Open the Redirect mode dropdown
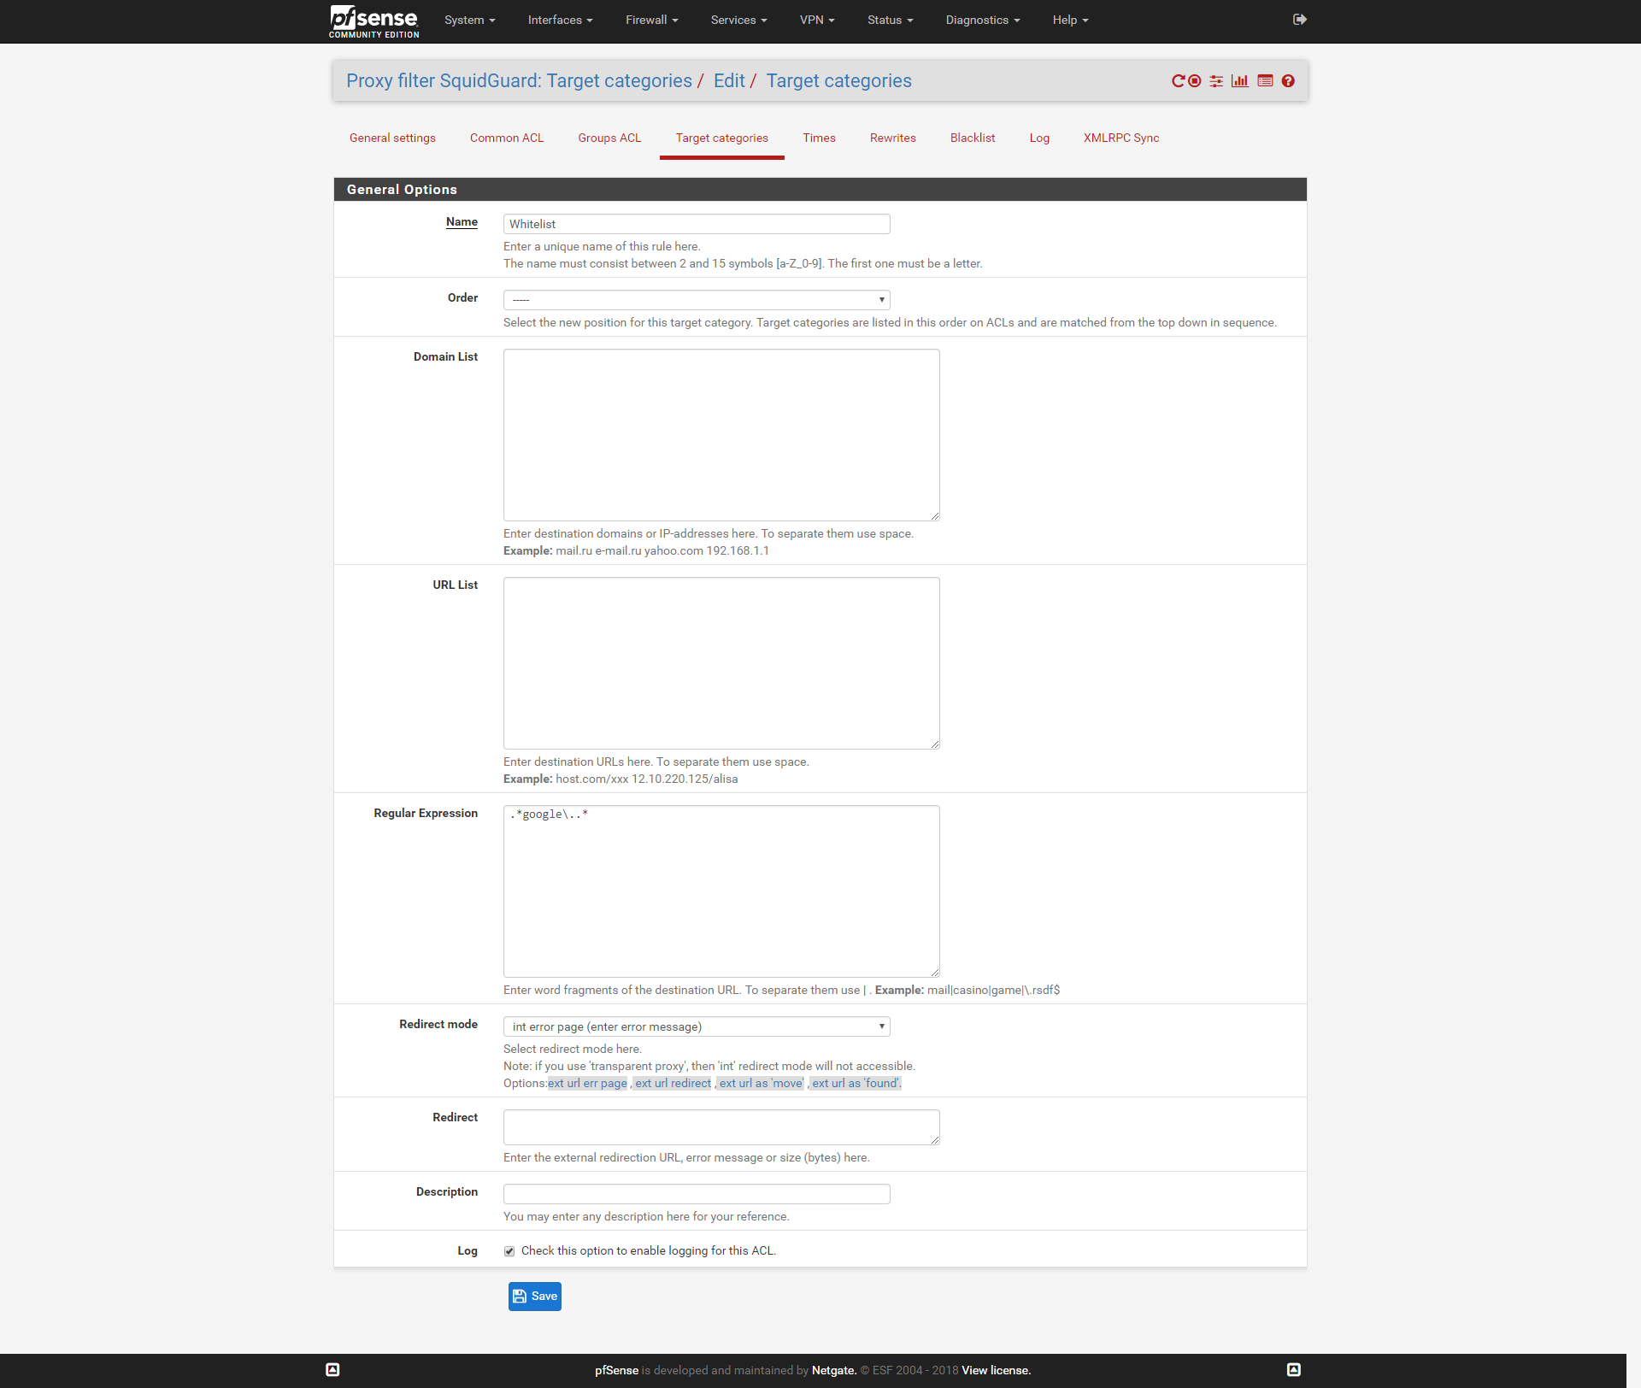The image size is (1641, 1388). coord(697,1026)
